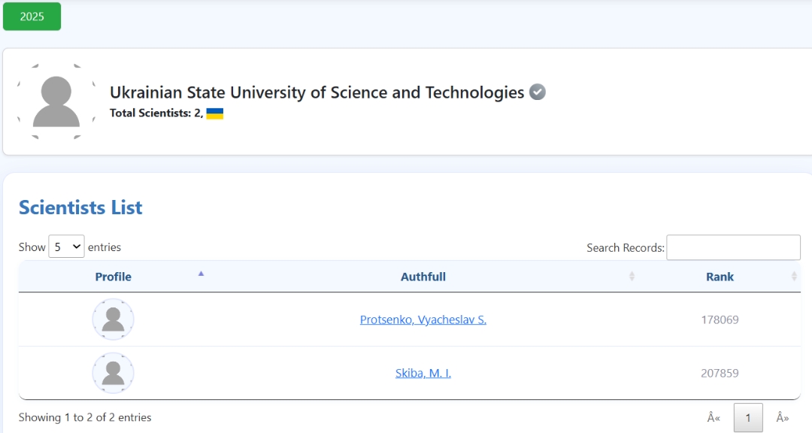The height and width of the screenshot is (433, 812).
Task: Sort by Rank using its sort arrows
Action: pos(794,277)
